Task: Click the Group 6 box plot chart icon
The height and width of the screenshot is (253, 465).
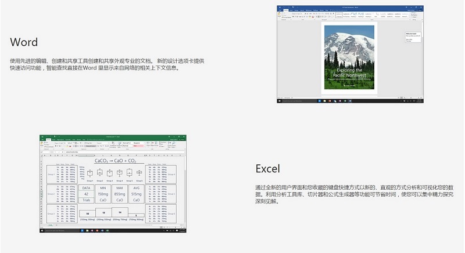Action: pyautogui.click(x=139, y=173)
